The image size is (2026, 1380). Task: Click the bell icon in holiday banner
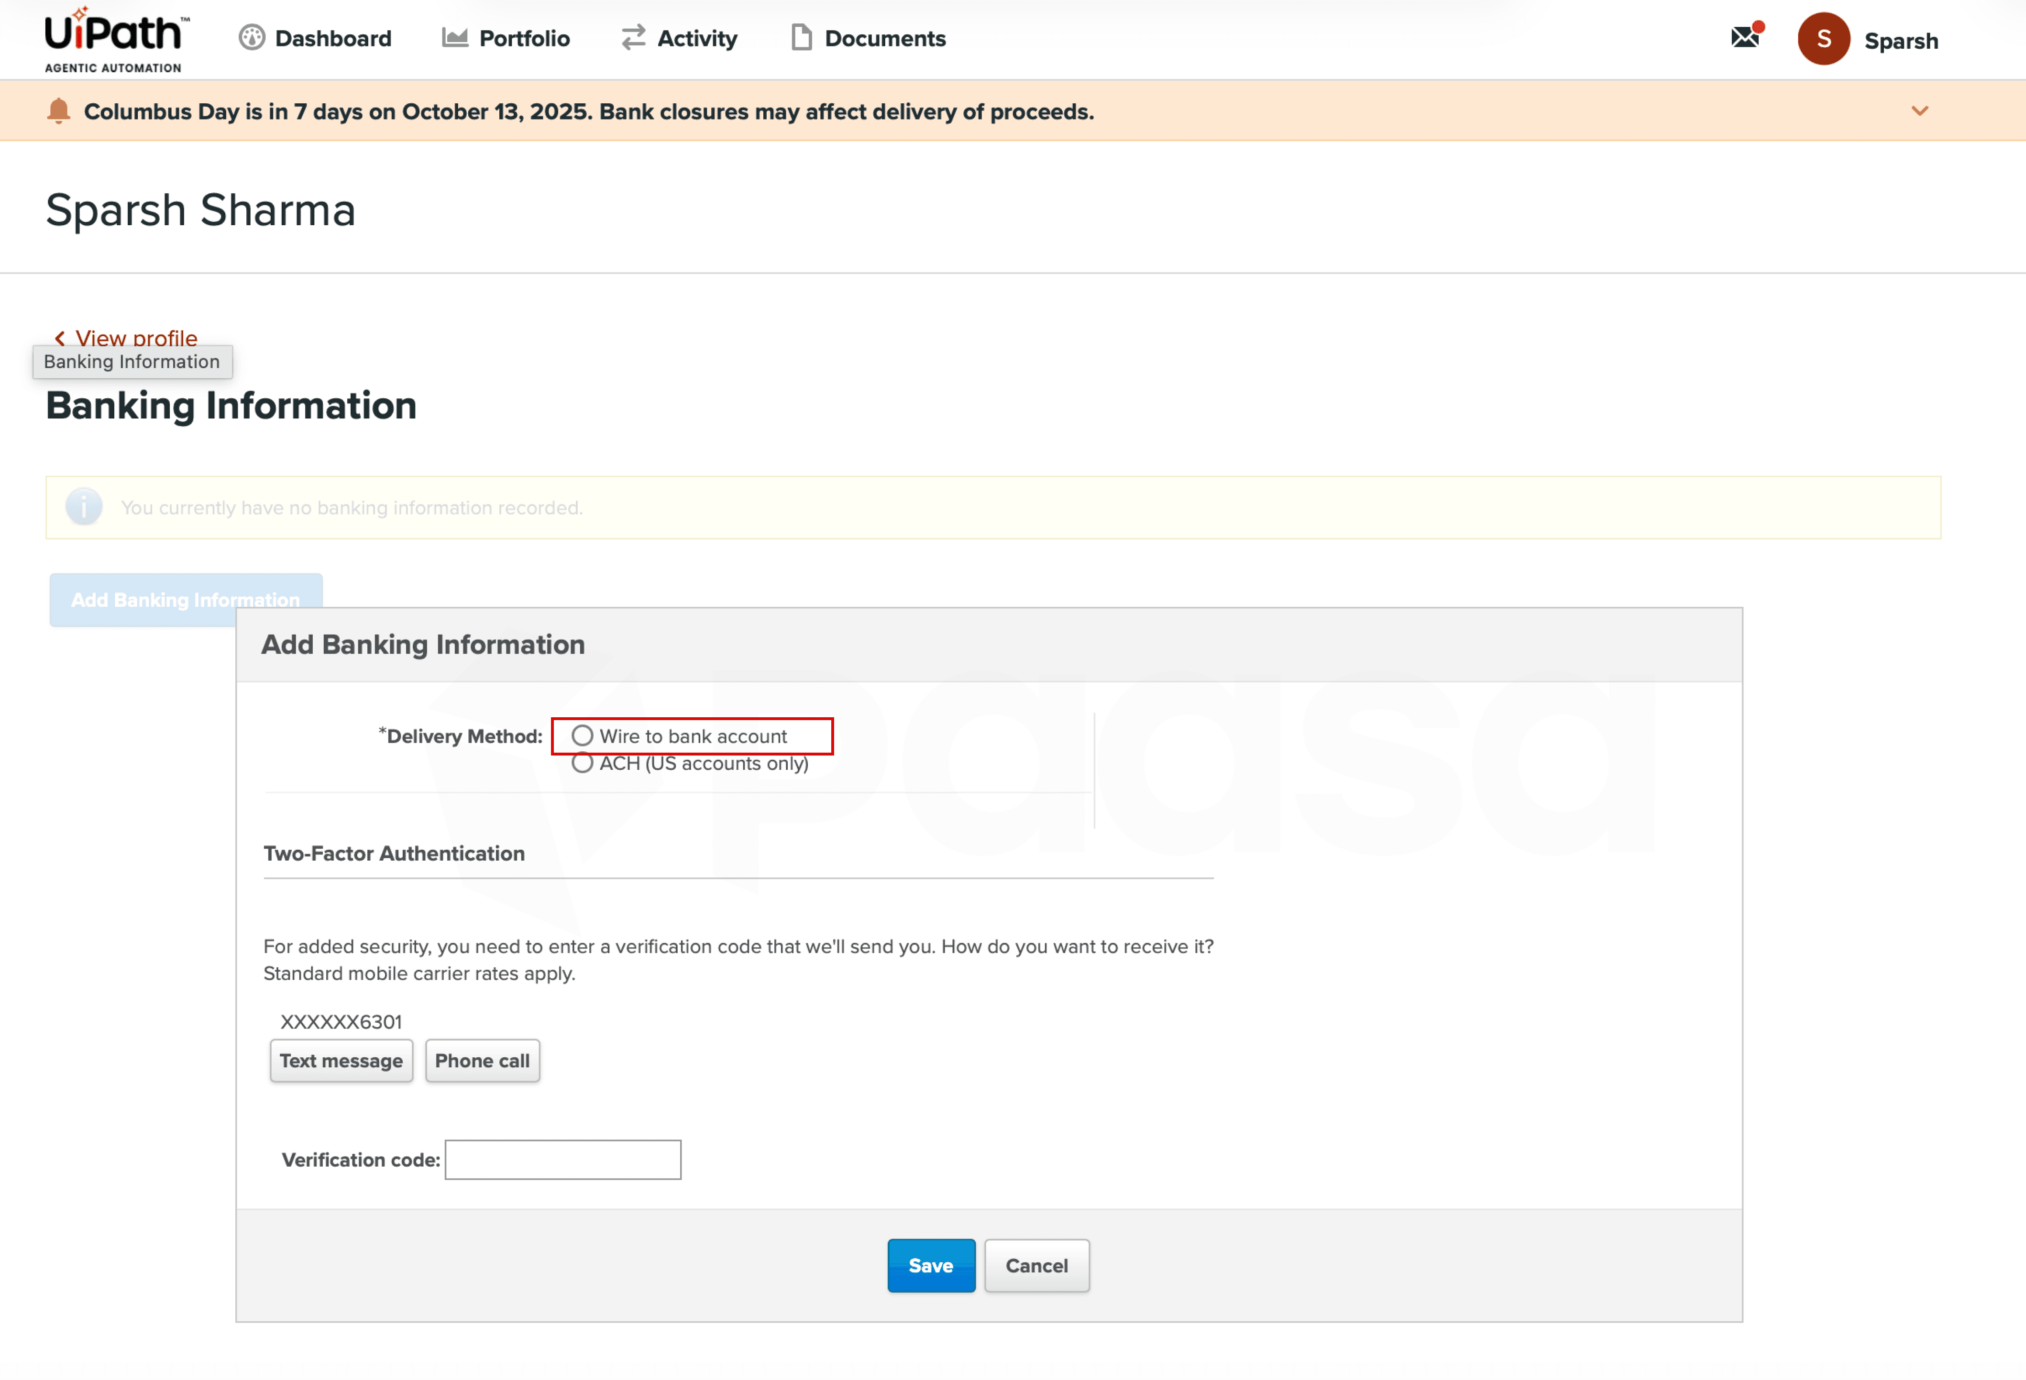click(58, 111)
